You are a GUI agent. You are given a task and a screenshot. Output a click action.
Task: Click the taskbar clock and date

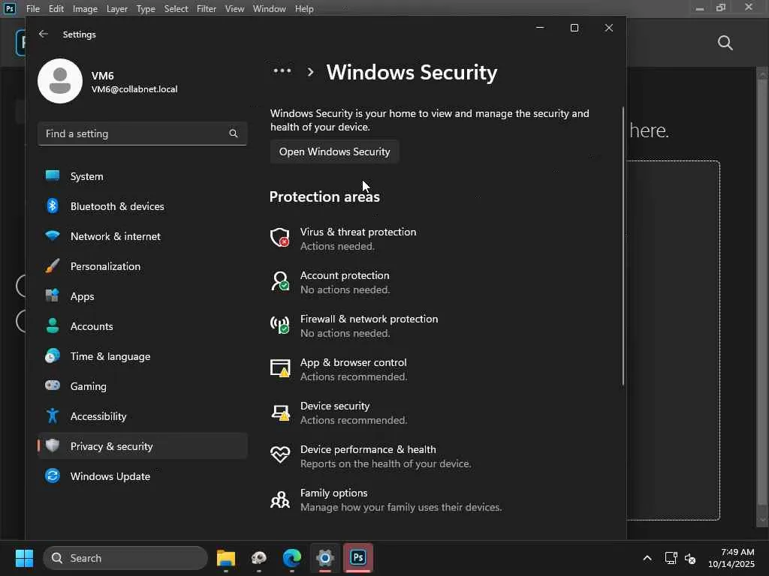(731, 558)
